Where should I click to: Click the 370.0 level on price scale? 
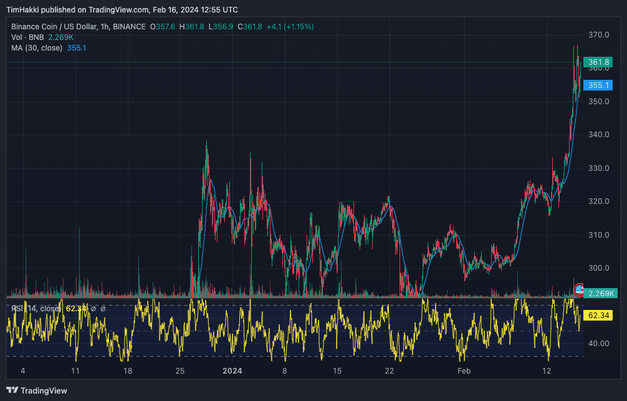click(x=598, y=35)
